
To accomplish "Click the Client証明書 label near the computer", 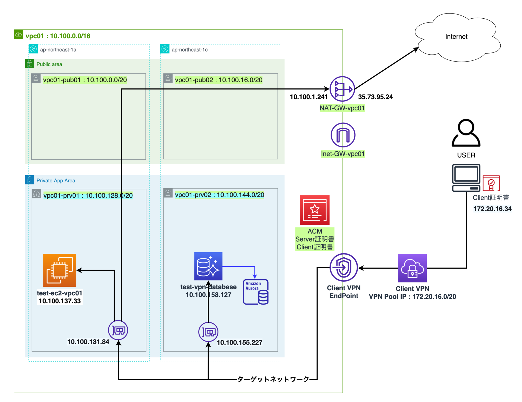I will (491, 197).
